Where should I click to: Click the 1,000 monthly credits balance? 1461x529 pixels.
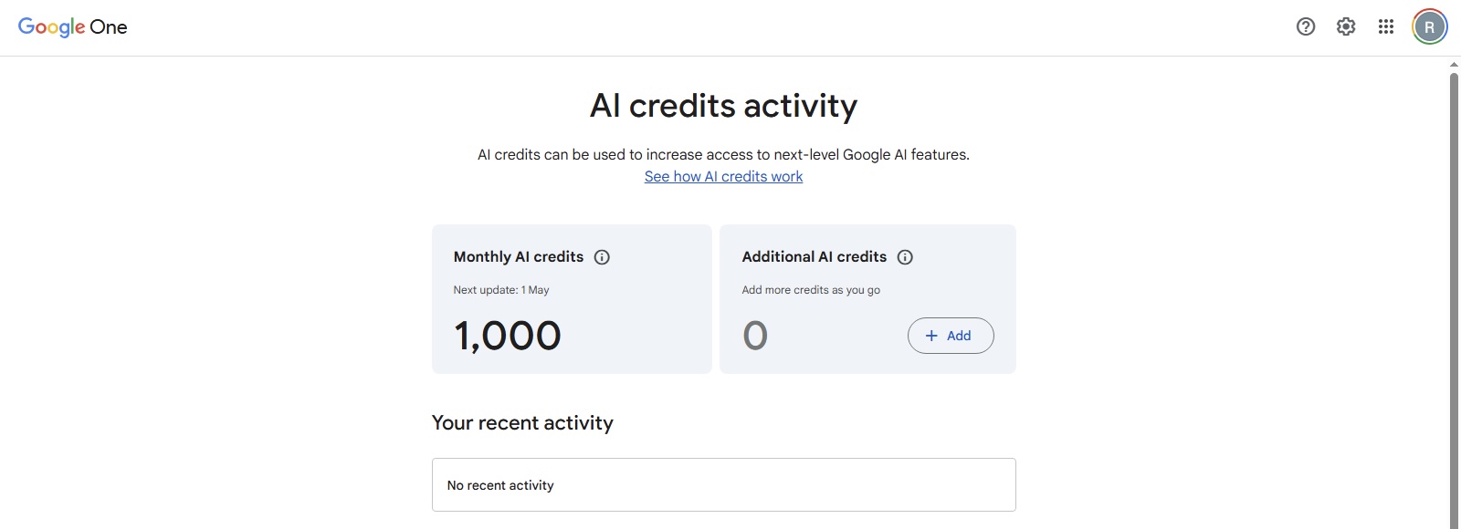tap(508, 336)
